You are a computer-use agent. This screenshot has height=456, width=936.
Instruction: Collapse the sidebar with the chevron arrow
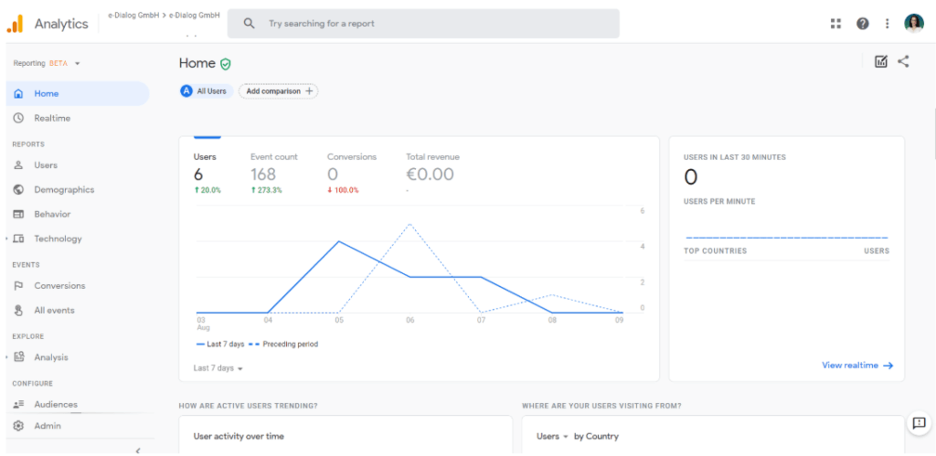(137, 450)
